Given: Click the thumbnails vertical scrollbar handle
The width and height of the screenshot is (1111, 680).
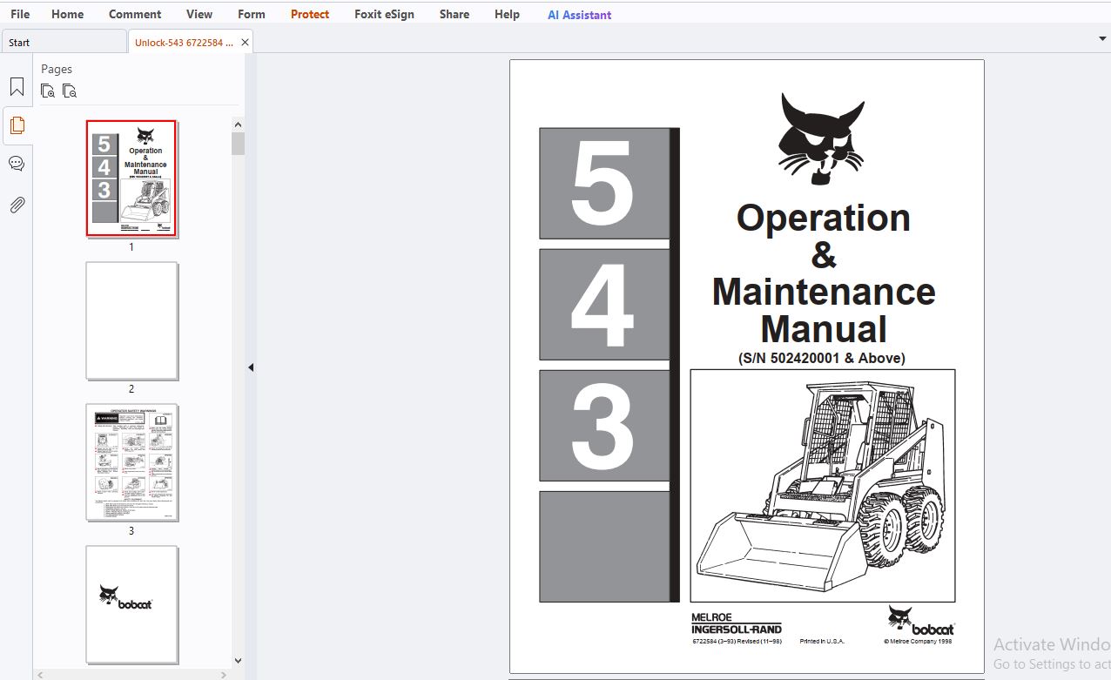Looking at the screenshot, I should [238, 144].
